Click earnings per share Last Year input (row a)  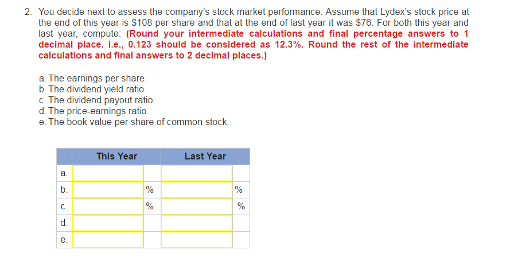(x=196, y=173)
